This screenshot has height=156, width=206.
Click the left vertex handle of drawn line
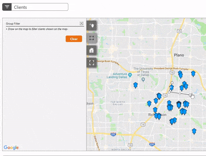point(169,92)
